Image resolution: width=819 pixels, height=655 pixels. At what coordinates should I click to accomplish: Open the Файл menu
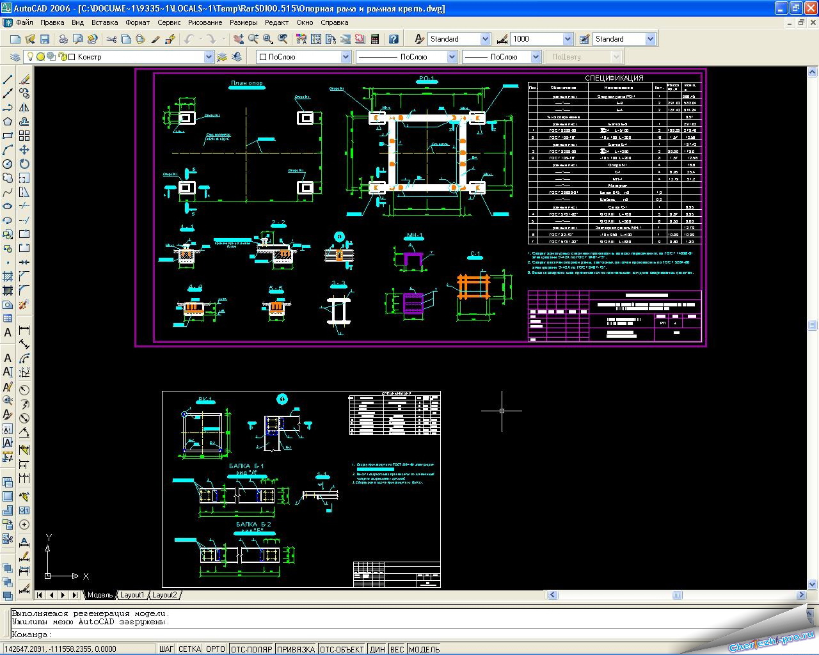[x=24, y=22]
